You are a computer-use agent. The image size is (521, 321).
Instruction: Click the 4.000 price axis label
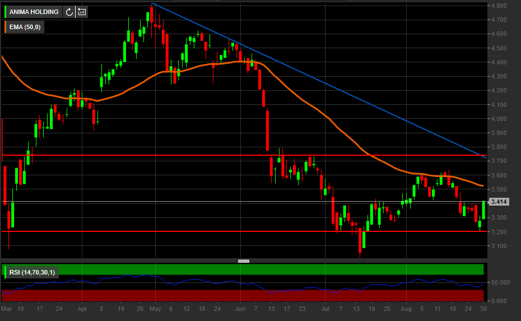tap(499, 119)
